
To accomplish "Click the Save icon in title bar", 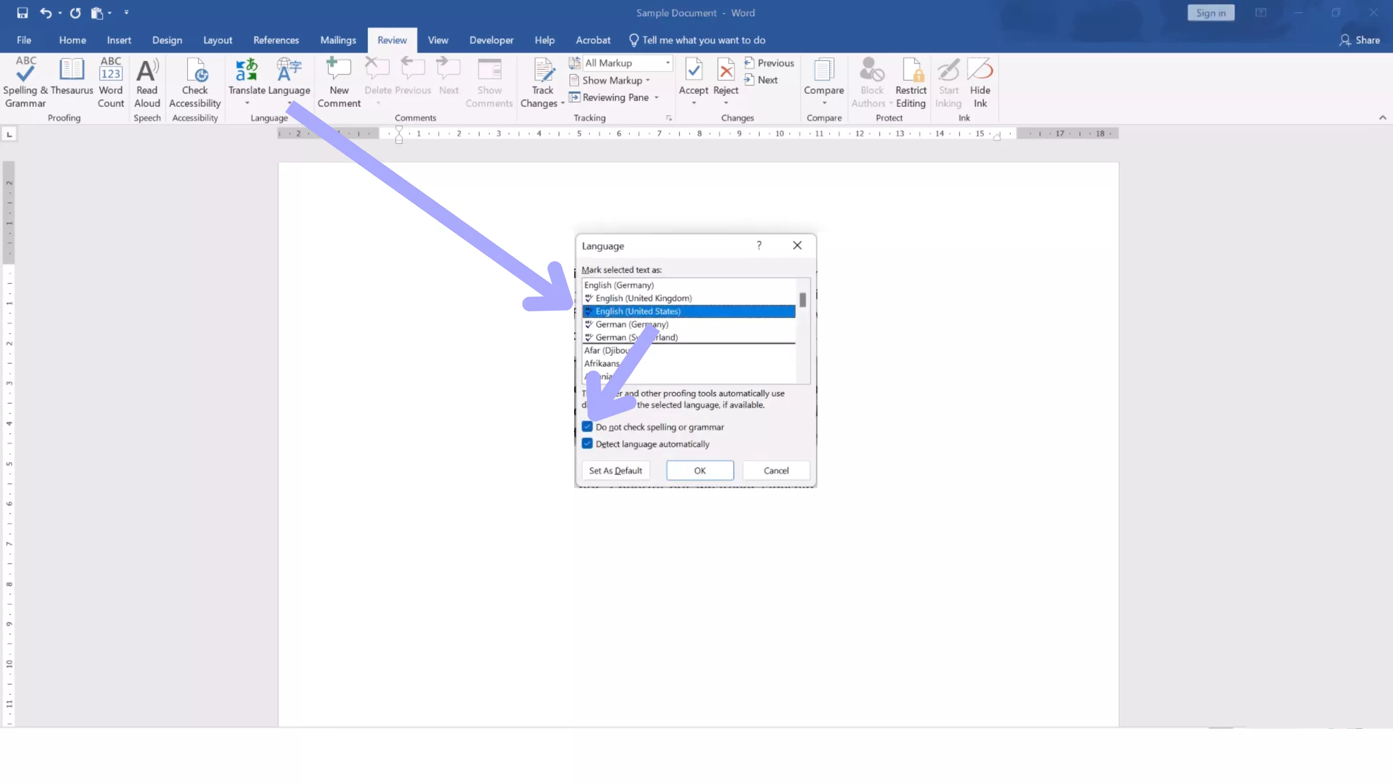I will pos(22,13).
